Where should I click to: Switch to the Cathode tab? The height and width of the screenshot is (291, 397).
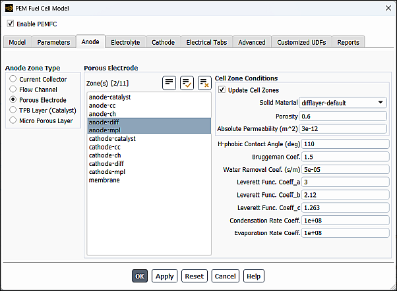tap(163, 42)
